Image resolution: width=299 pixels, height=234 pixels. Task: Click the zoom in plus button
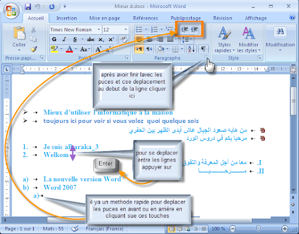tap(285, 228)
